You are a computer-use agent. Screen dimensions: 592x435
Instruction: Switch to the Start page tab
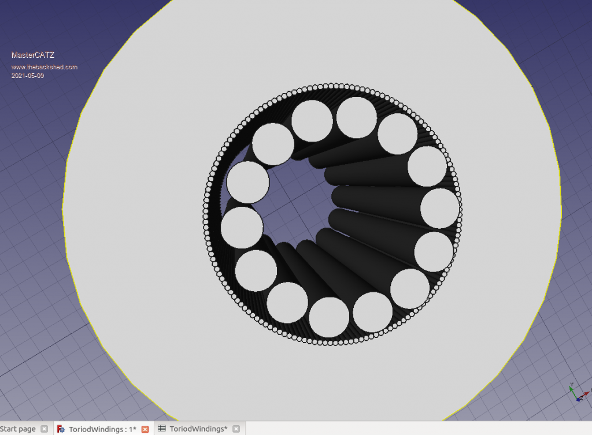click(18, 429)
